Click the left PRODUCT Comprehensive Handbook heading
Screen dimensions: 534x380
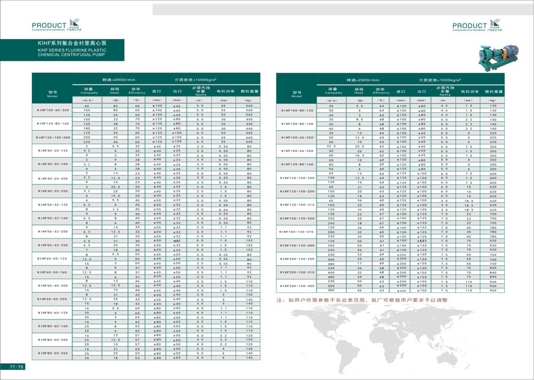49,26
